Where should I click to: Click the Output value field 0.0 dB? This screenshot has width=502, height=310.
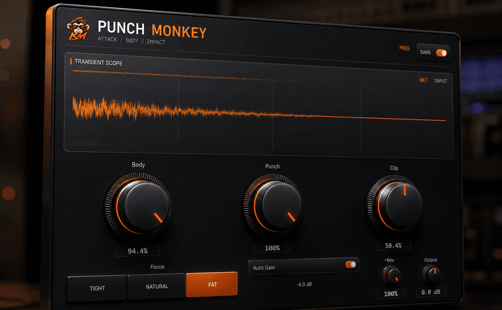click(431, 292)
